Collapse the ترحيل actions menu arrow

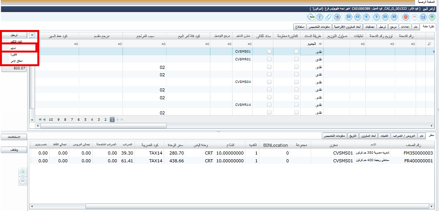32,35
